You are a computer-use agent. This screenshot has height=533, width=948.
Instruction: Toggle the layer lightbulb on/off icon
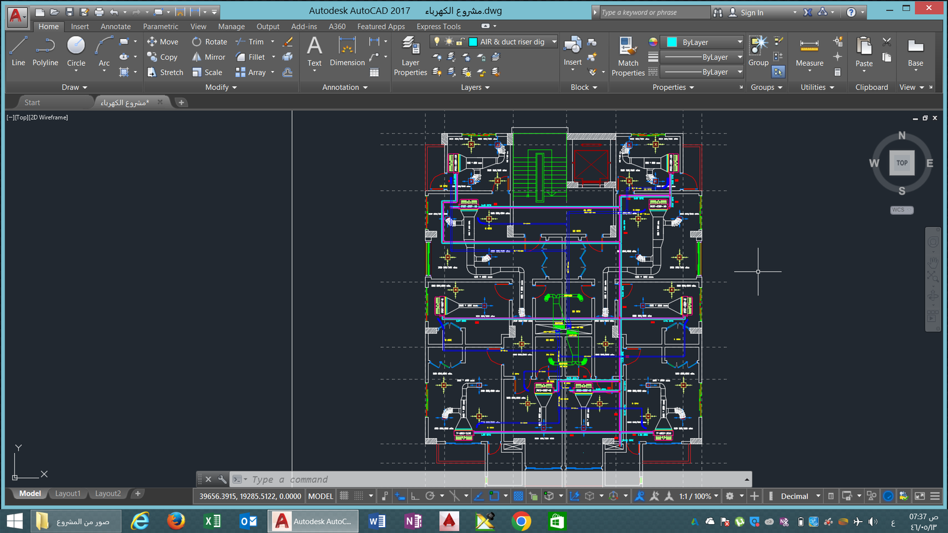tap(437, 42)
